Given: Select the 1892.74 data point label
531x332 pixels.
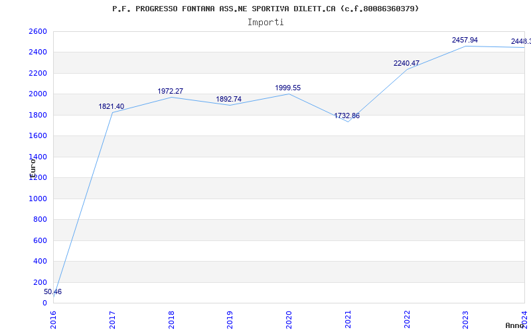Looking at the screenshot, I should point(229,99).
